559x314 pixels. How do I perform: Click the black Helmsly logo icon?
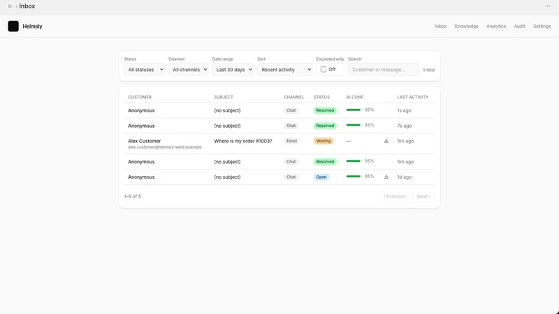13,26
